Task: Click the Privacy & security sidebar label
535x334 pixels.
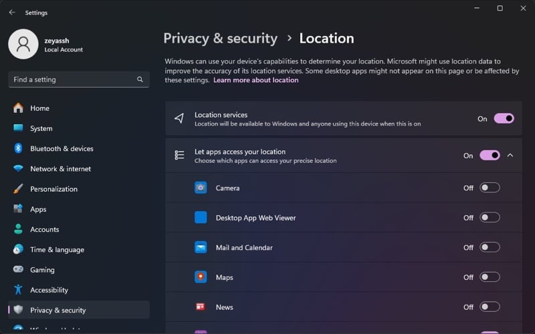Action: (x=58, y=310)
